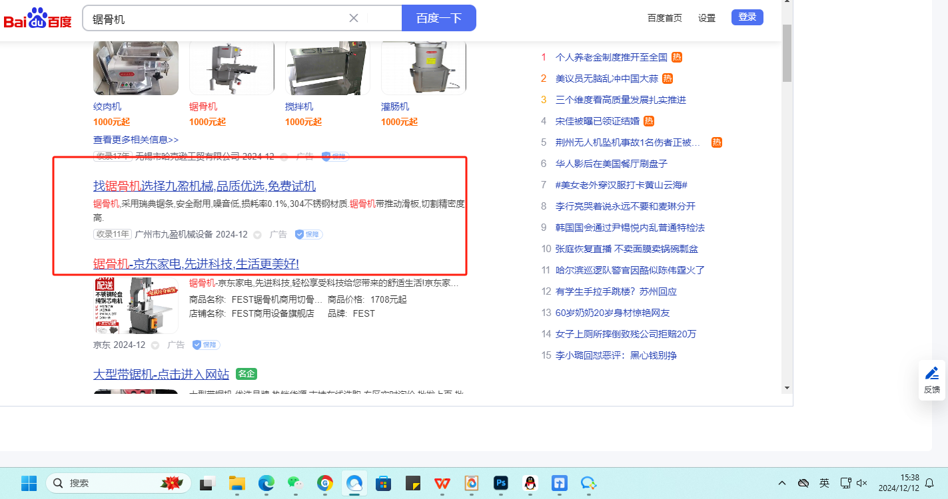Screen dimensions: 948x499
Task: Expand dropdown arrow beside 广州市九盈机械设备 2024-12
Action: [257, 235]
